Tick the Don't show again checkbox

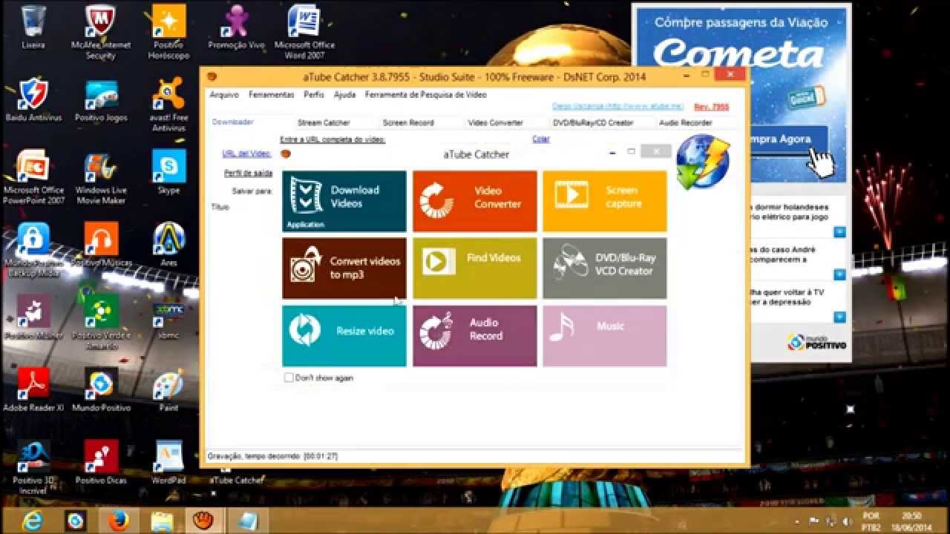pos(289,378)
